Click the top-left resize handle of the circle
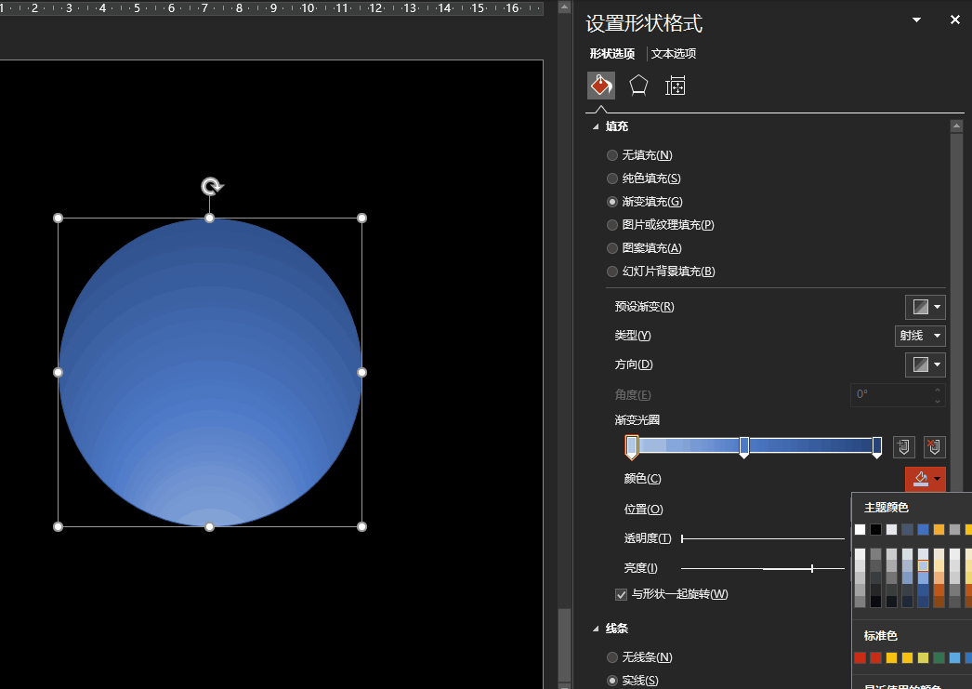Image resolution: width=972 pixels, height=689 pixels. [x=59, y=219]
